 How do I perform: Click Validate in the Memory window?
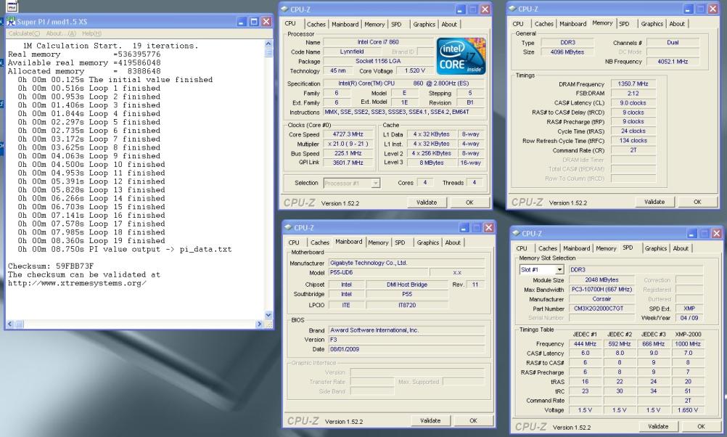click(x=654, y=202)
